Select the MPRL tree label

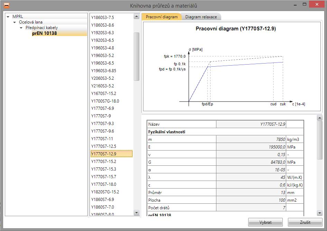pyautogui.click(x=18, y=17)
